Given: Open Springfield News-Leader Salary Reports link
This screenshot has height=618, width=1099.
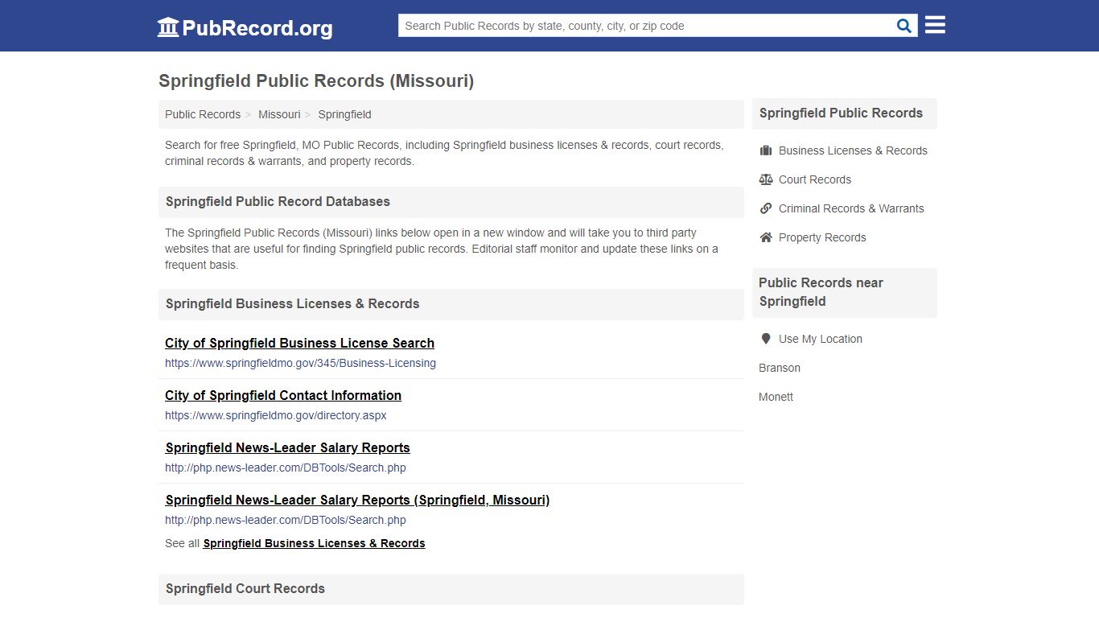Looking at the screenshot, I should pos(288,447).
